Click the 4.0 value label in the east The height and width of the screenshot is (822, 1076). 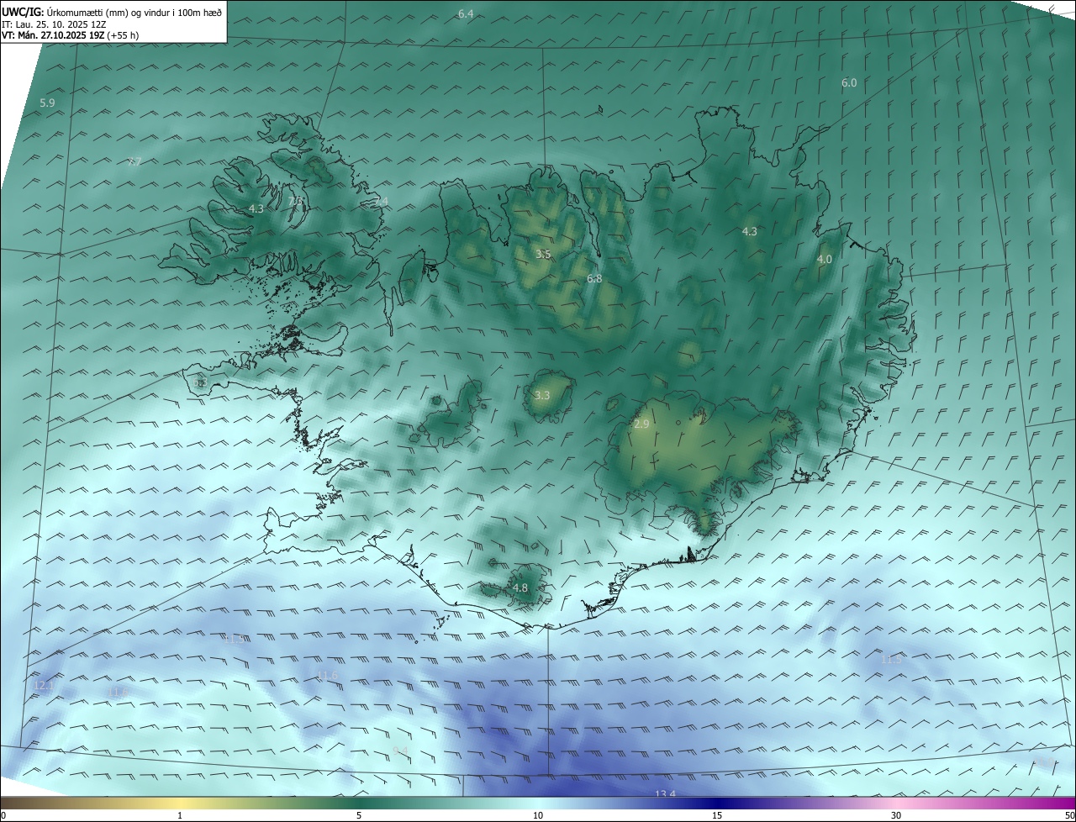pos(825,260)
